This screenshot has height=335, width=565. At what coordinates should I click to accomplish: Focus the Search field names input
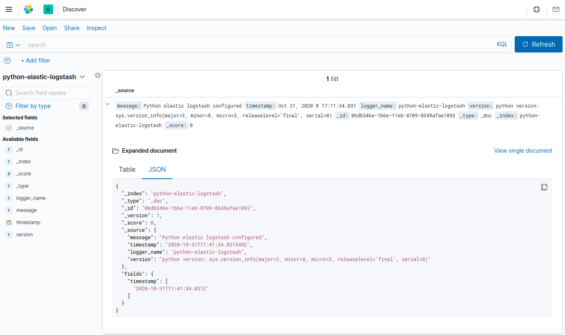tap(46, 93)
